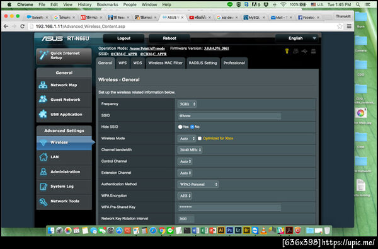
Task: Set Hide SSID to No
Action: point(192,127)
